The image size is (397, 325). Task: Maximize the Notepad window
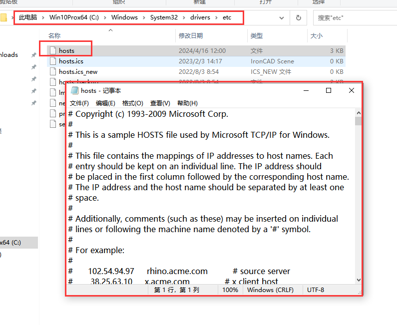(329, 90)
